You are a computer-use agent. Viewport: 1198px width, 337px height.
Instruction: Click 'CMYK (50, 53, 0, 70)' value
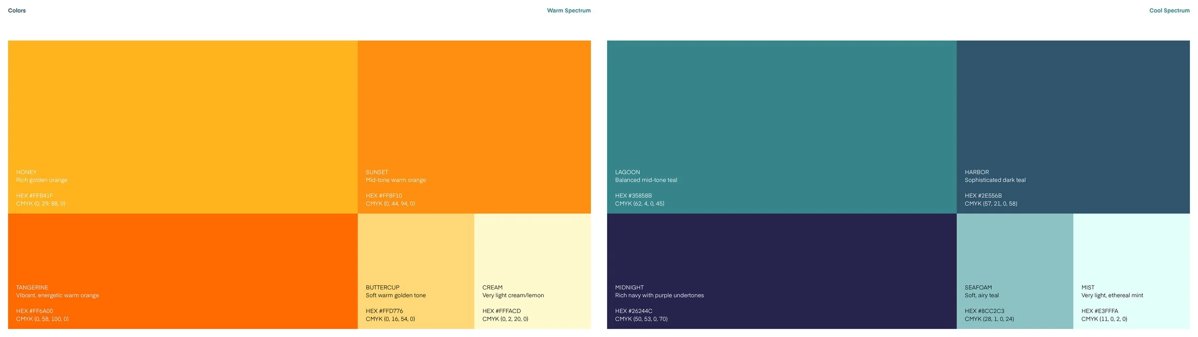pos(642,319)
